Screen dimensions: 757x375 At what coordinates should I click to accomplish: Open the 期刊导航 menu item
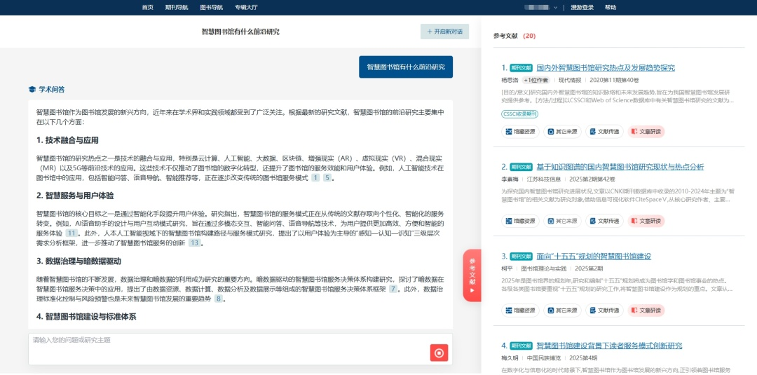click(177, 7)
